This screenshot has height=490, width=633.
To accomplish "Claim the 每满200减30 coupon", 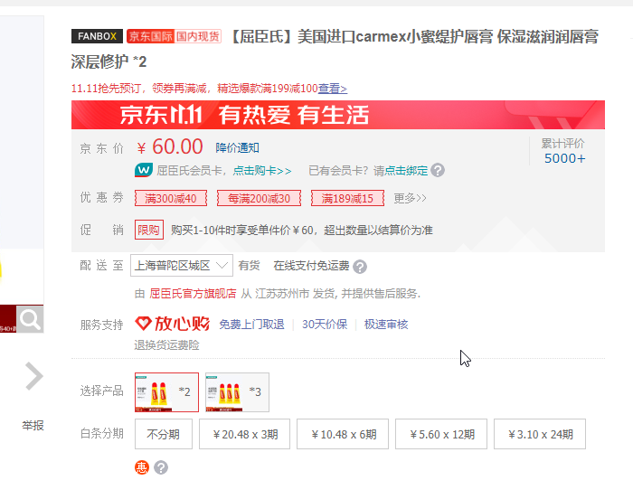I will pyautogui.click(x=259, y=198).
